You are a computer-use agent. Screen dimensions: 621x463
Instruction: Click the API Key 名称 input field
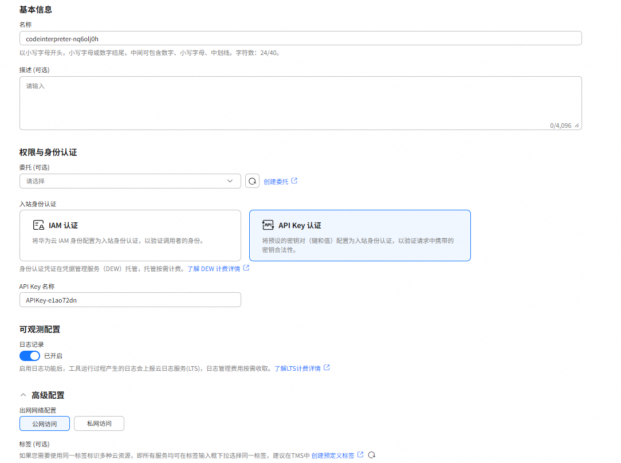pos(130,300)
